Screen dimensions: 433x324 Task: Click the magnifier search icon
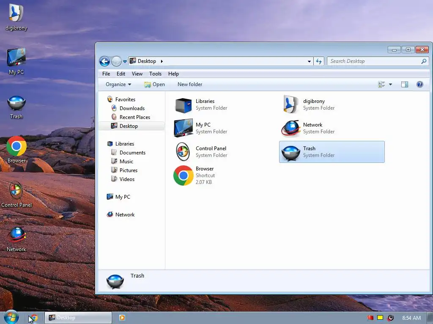[x=424, y=61]
